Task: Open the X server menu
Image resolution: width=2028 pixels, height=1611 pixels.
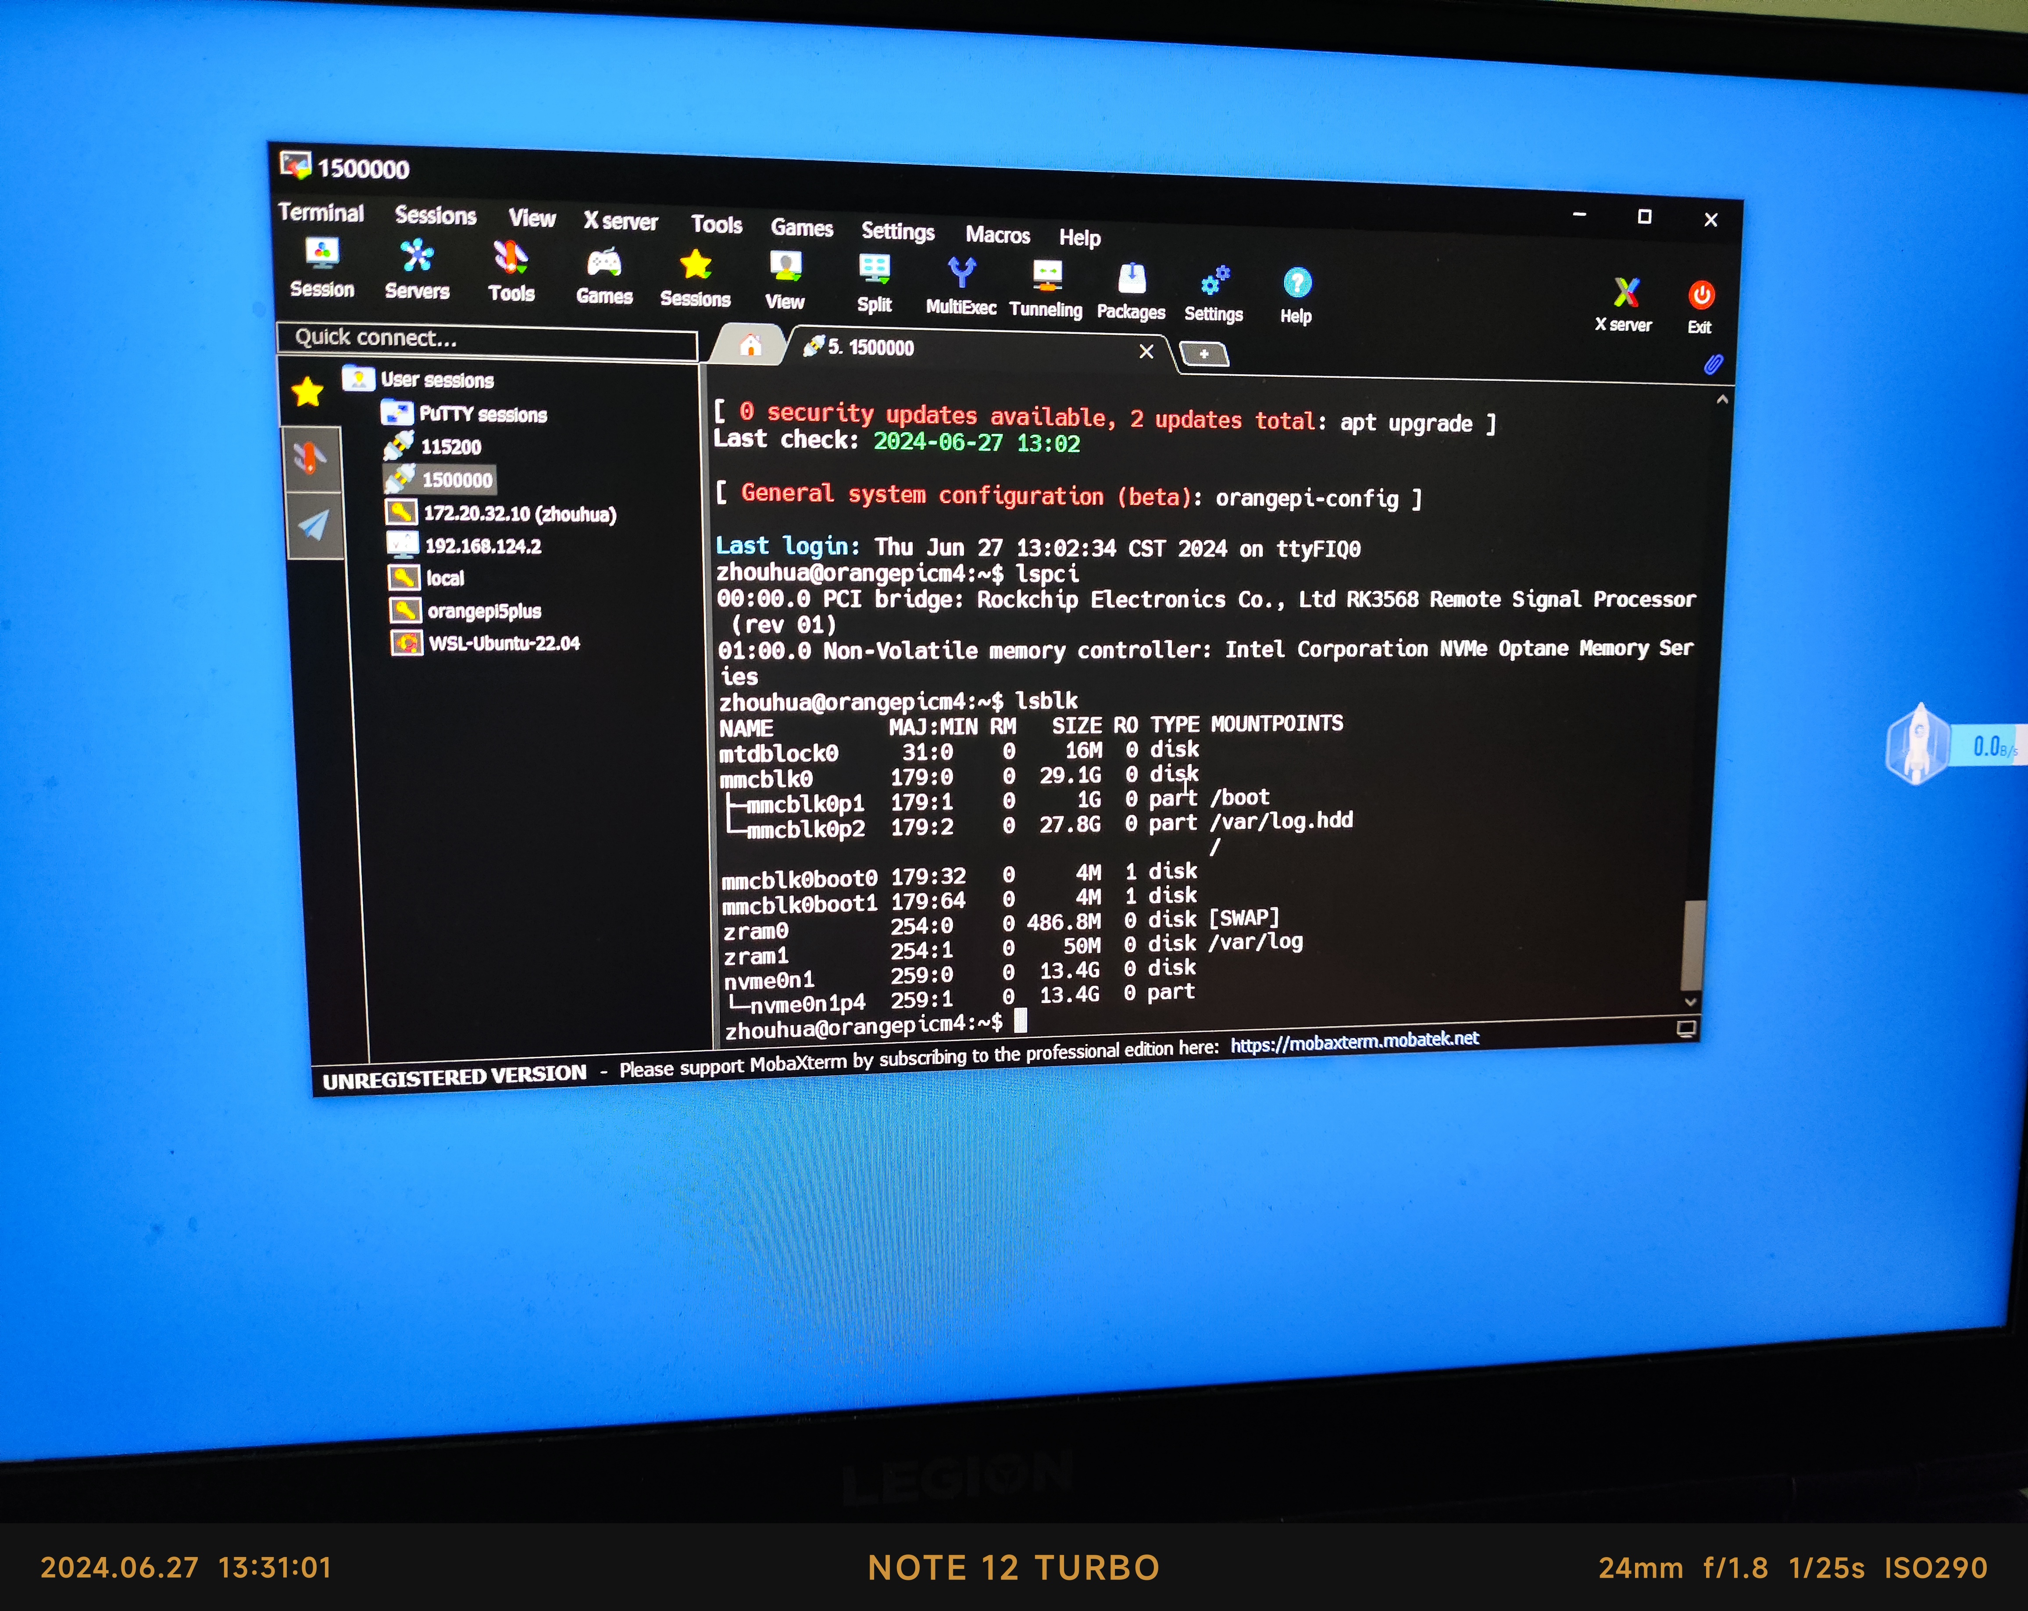Action: click(x=621, y=221)
